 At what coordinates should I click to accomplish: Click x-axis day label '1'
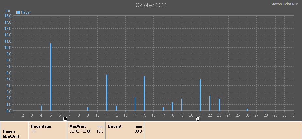pyautogui.click(x=13, y=115)
